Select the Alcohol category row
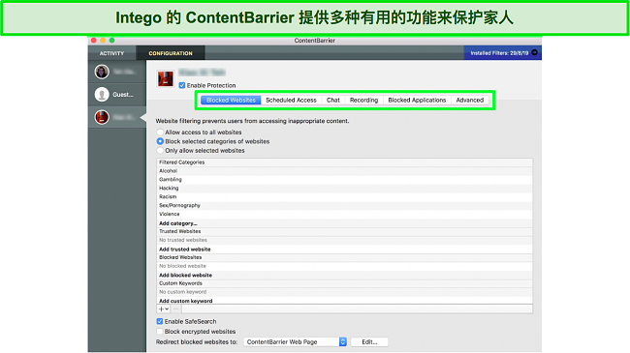Image resolution: width=630 pixels, height=353 pixels. click(345, 171)
